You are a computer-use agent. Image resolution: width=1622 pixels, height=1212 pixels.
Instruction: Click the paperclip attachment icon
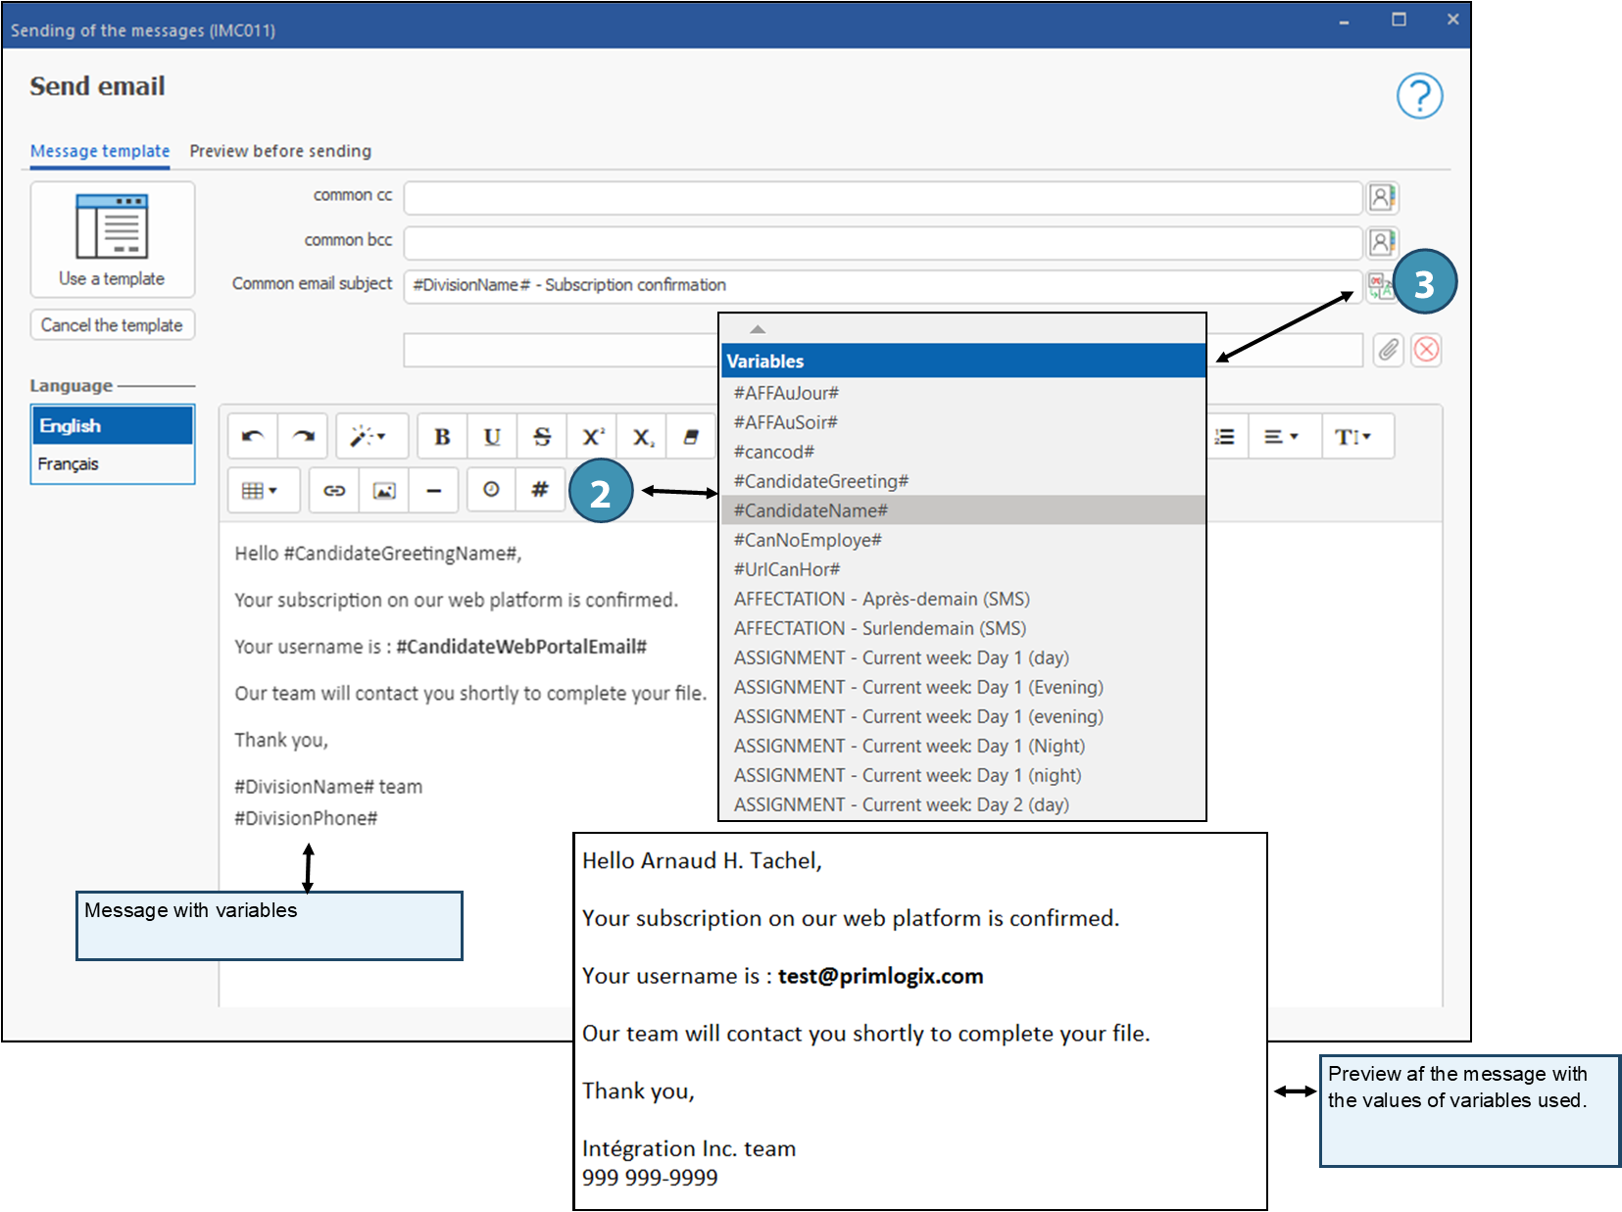[x=1388, y=350]
